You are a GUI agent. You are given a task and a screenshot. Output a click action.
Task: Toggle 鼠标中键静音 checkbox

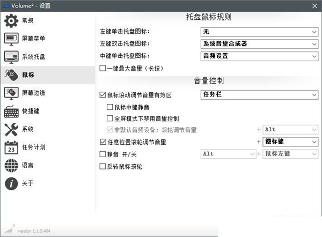point(110,107)
